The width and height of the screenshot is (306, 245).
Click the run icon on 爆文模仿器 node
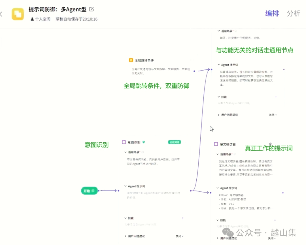tap(270, 144)
